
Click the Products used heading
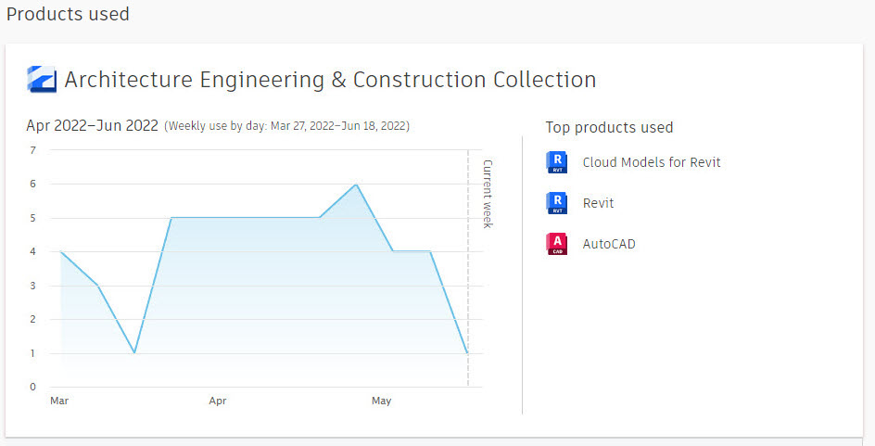(68, 15)
